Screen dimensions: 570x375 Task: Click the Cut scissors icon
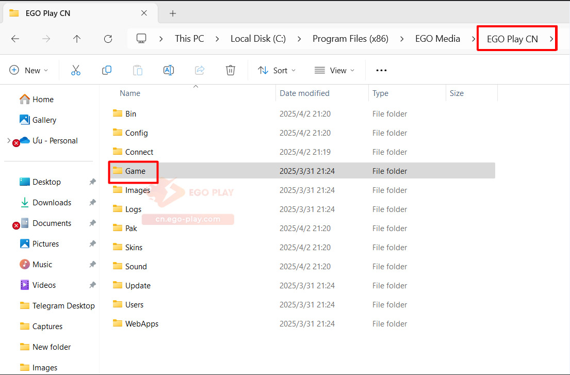pos(76,70)
